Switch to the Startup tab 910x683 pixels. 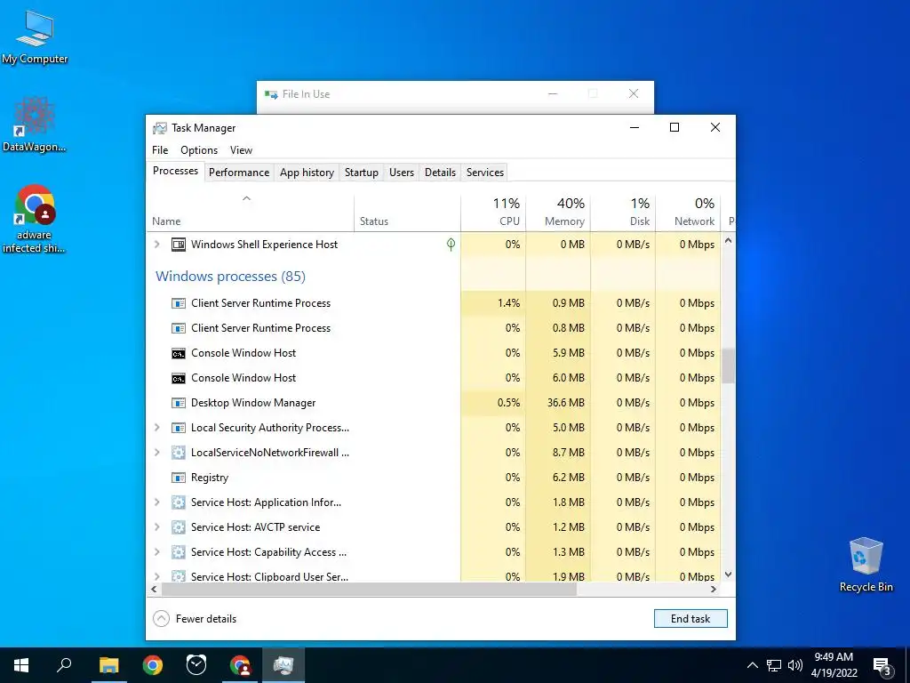point(362,173)
